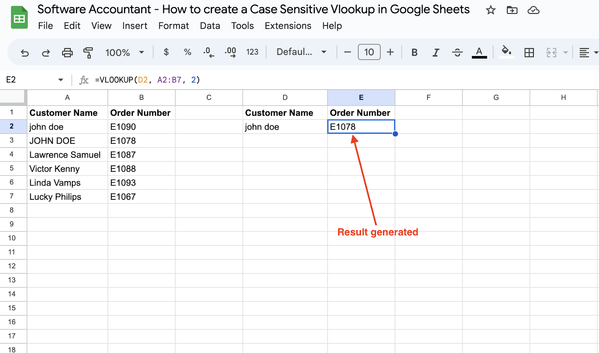Screen dimensions: 599x353
Task: Select row 10 header
Action: 12,238
